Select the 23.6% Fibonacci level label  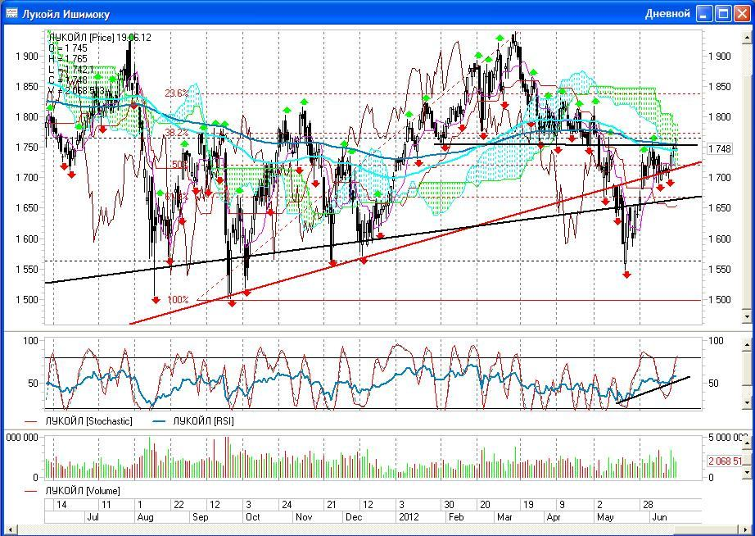coord(176,93)
